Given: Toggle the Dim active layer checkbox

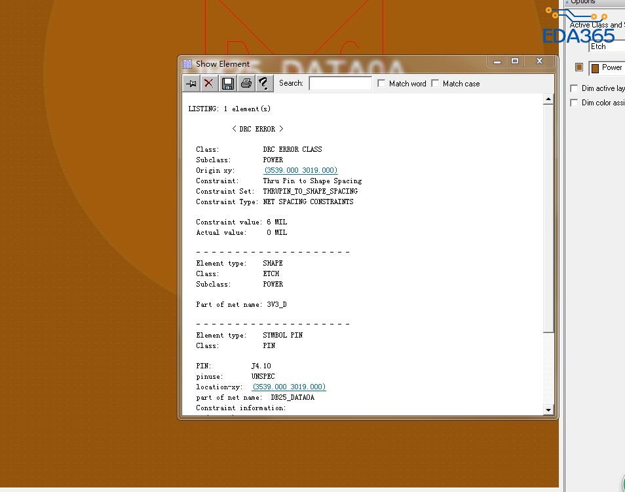Looking at the screenshot, I should pyautogui.click(x=575, y=88).
